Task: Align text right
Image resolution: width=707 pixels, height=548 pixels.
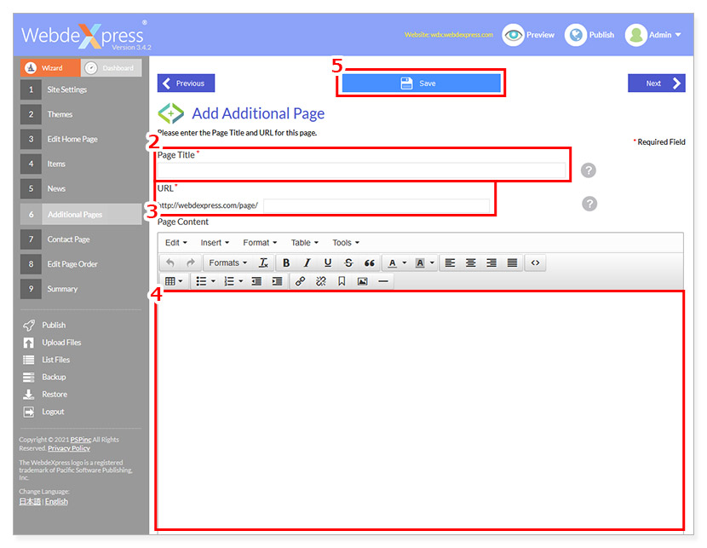Action: click(x=491, y=263)
